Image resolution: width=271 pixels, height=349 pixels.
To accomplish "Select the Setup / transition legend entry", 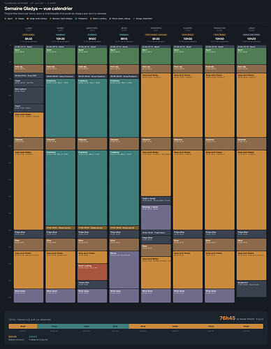I will (143, 19).
